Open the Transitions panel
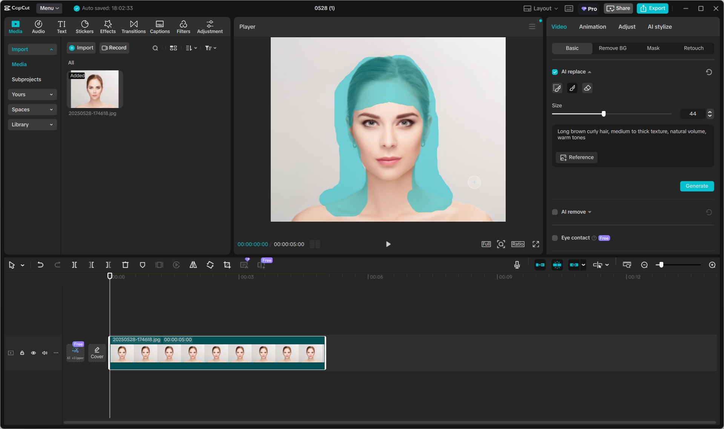 pyautogui.click(x=133, y=27)
